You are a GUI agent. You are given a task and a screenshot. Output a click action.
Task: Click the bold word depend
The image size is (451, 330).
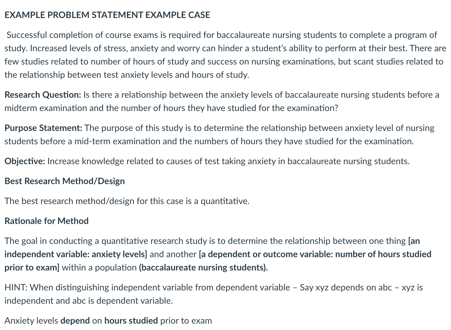75,321
